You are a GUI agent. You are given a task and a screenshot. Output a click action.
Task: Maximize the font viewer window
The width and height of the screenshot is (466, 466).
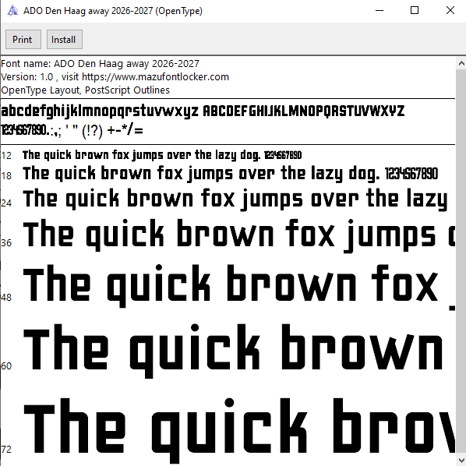(x=415, y=11)
